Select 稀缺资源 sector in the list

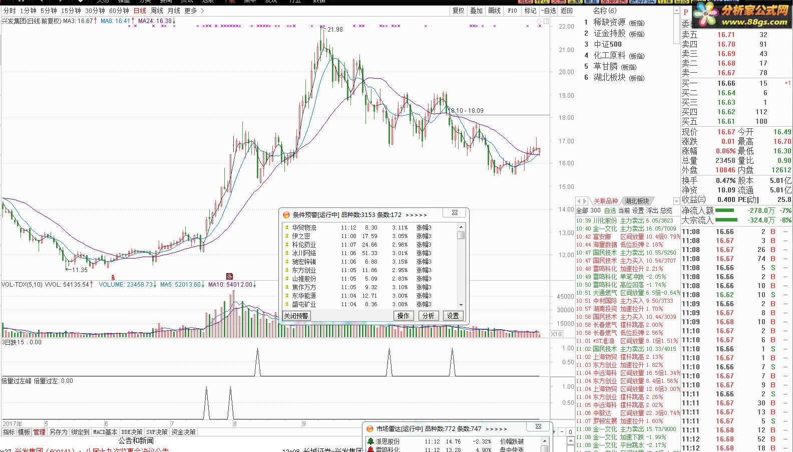pyautogui.click(x=619, y=23)
